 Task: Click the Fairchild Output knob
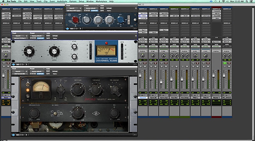point(78,113)
